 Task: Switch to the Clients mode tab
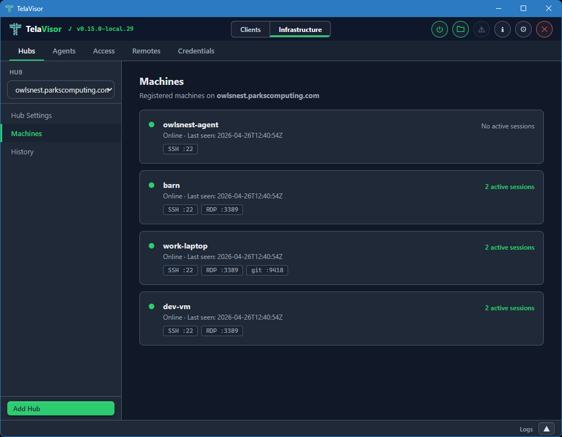pyautogui.click(x=250, y=29)
